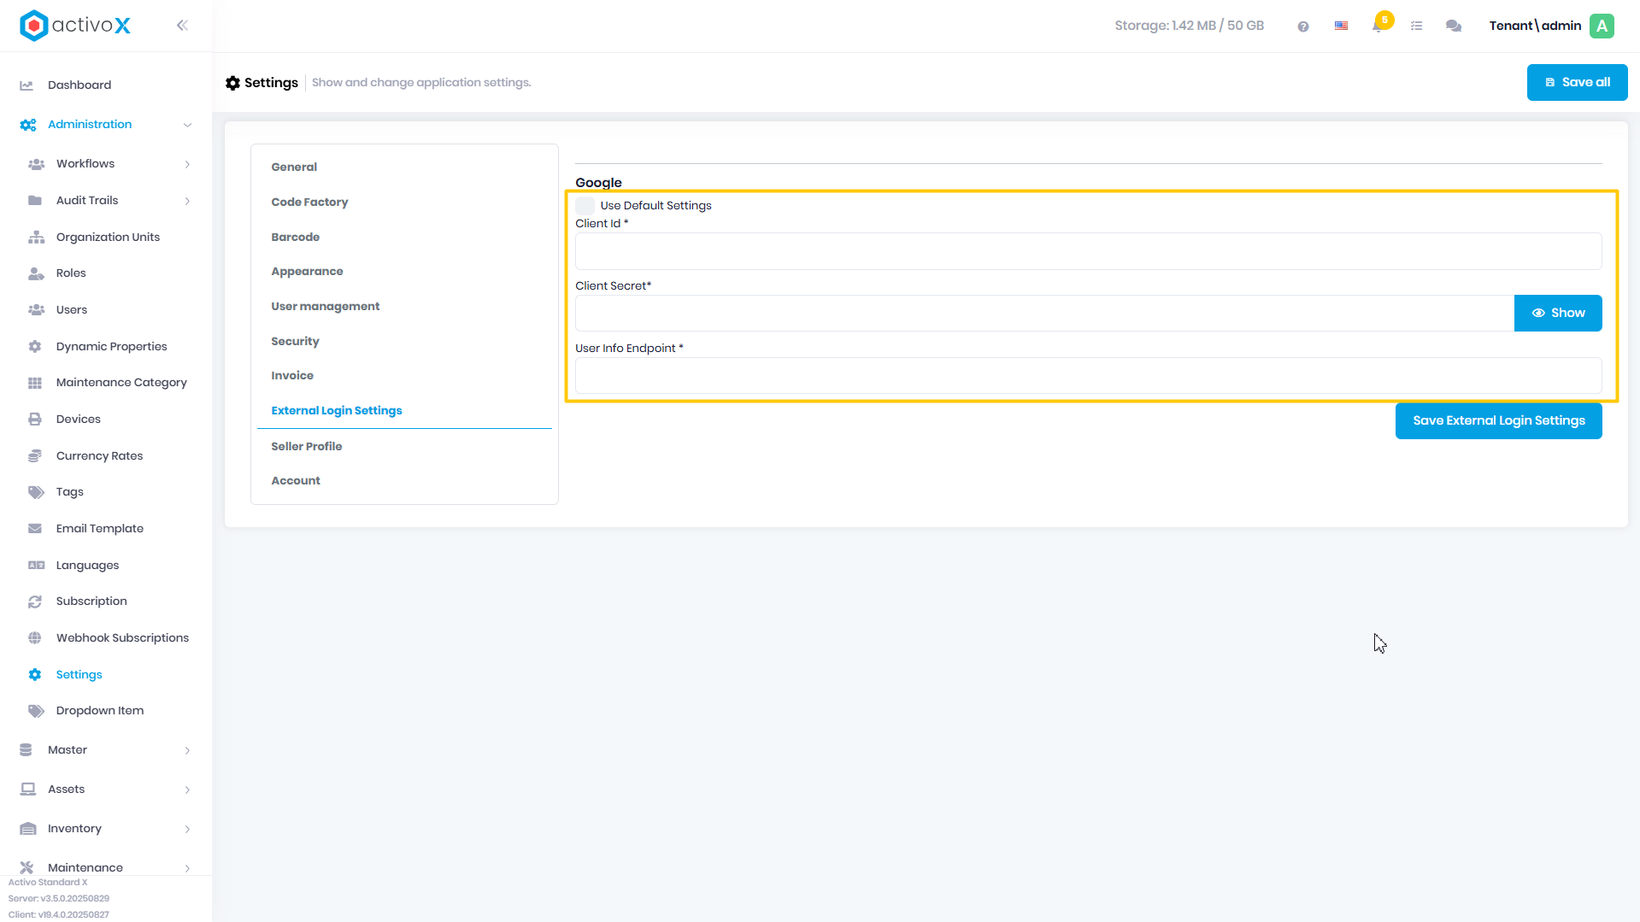Viewport: 1640px width, 922px height.
Task: Click the Master database icon
Action: [x=26, y=750]
